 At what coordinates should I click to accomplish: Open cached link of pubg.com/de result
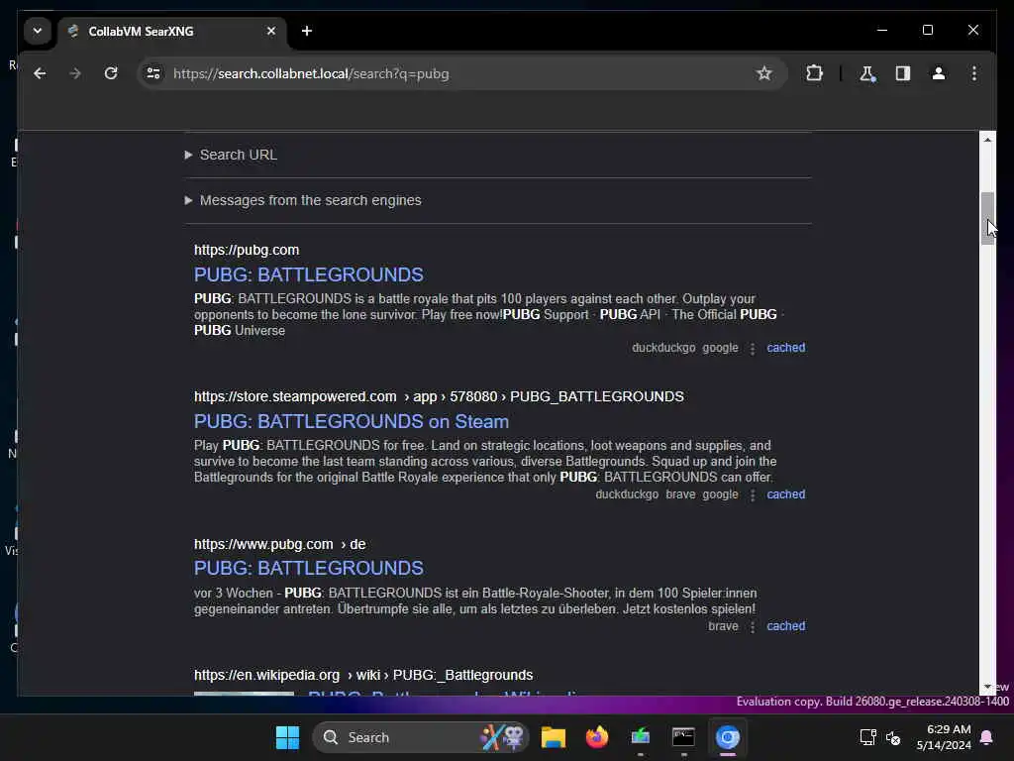[785, 626]
